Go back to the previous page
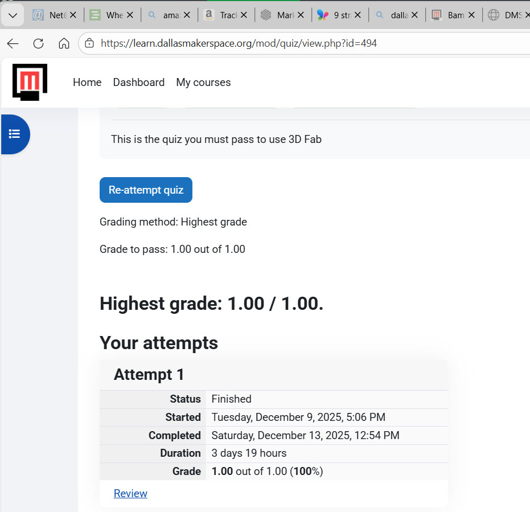 (13, 44)
